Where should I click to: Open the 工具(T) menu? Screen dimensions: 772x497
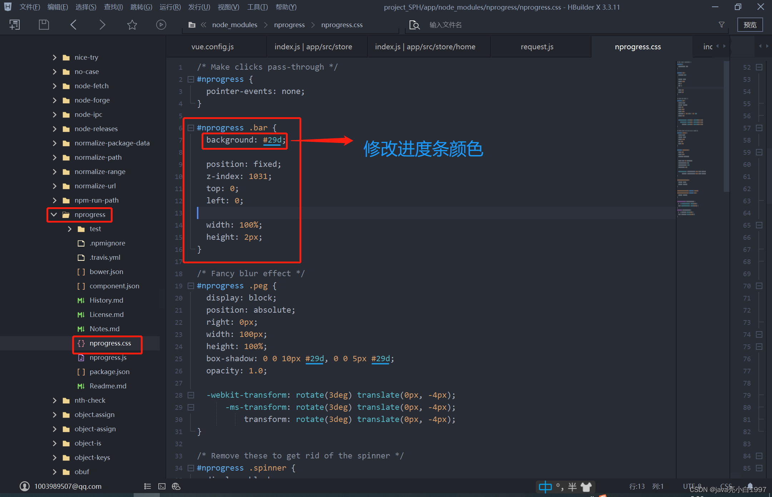coord(257,7)
